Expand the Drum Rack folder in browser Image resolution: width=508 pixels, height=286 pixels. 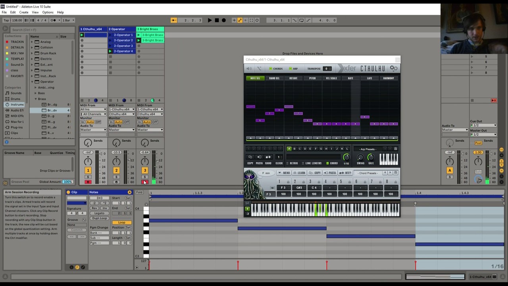(x=32, y=53)
